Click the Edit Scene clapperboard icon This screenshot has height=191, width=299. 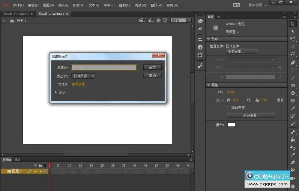pyautogui.click(x=141, y=21)
